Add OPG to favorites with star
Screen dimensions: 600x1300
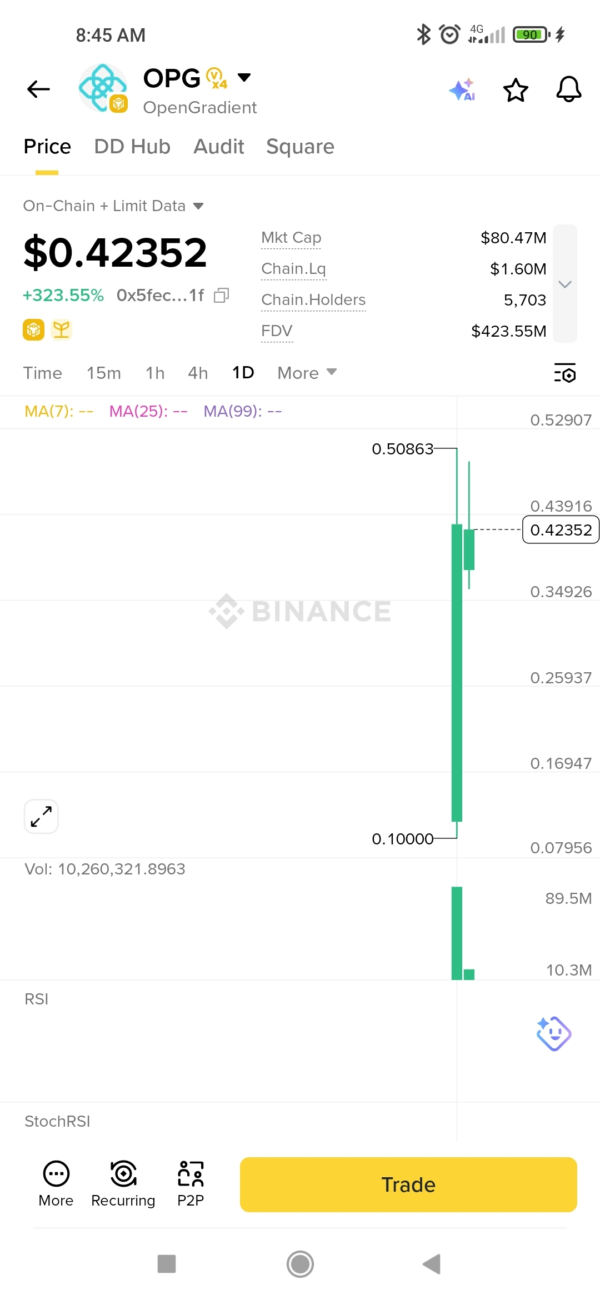(516, 90)
